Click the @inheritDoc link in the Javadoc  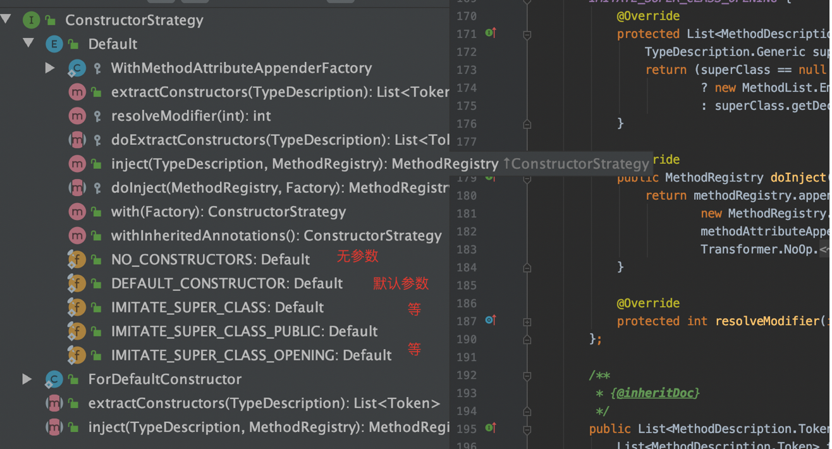(x=656, y=393)
